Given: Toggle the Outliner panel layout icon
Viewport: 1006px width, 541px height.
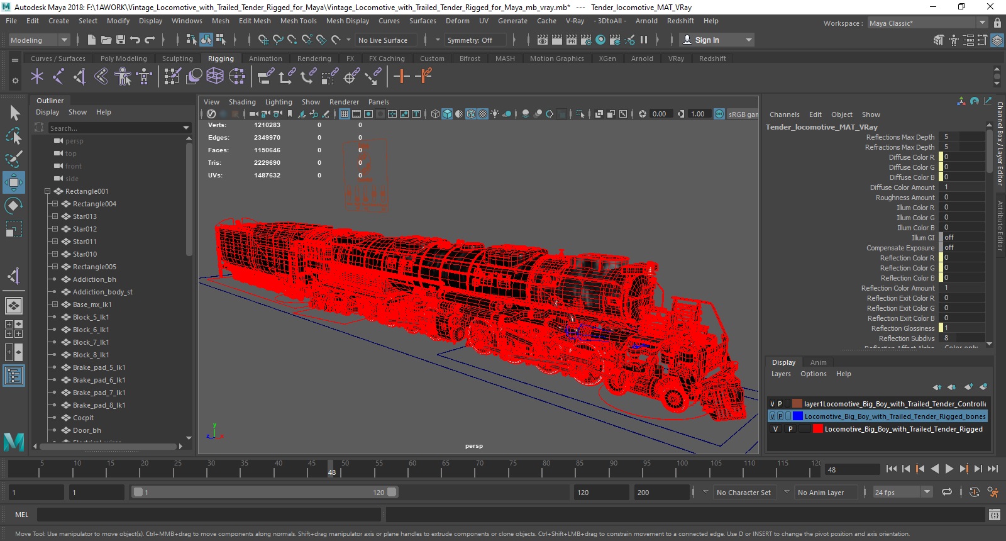Looking at the screenshot, I should pos(14,376).
